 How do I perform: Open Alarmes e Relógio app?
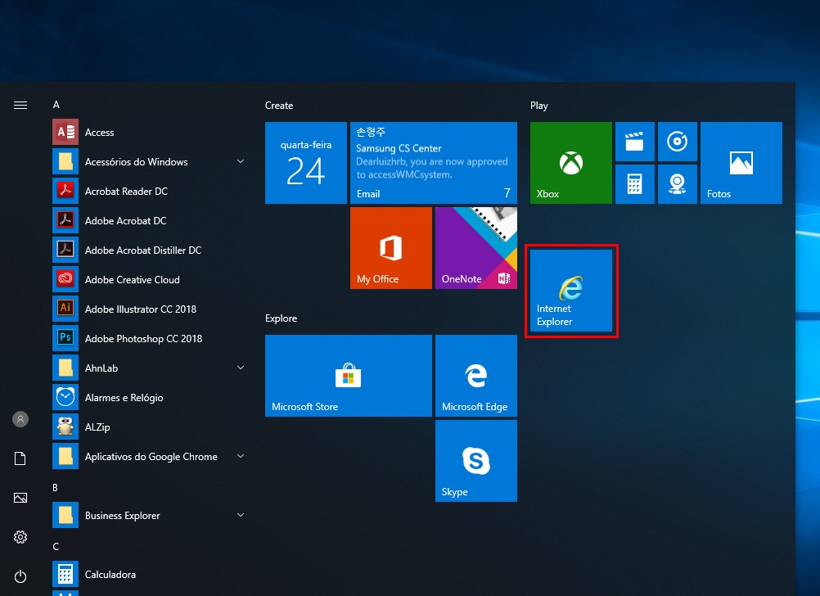coord(149,398)
